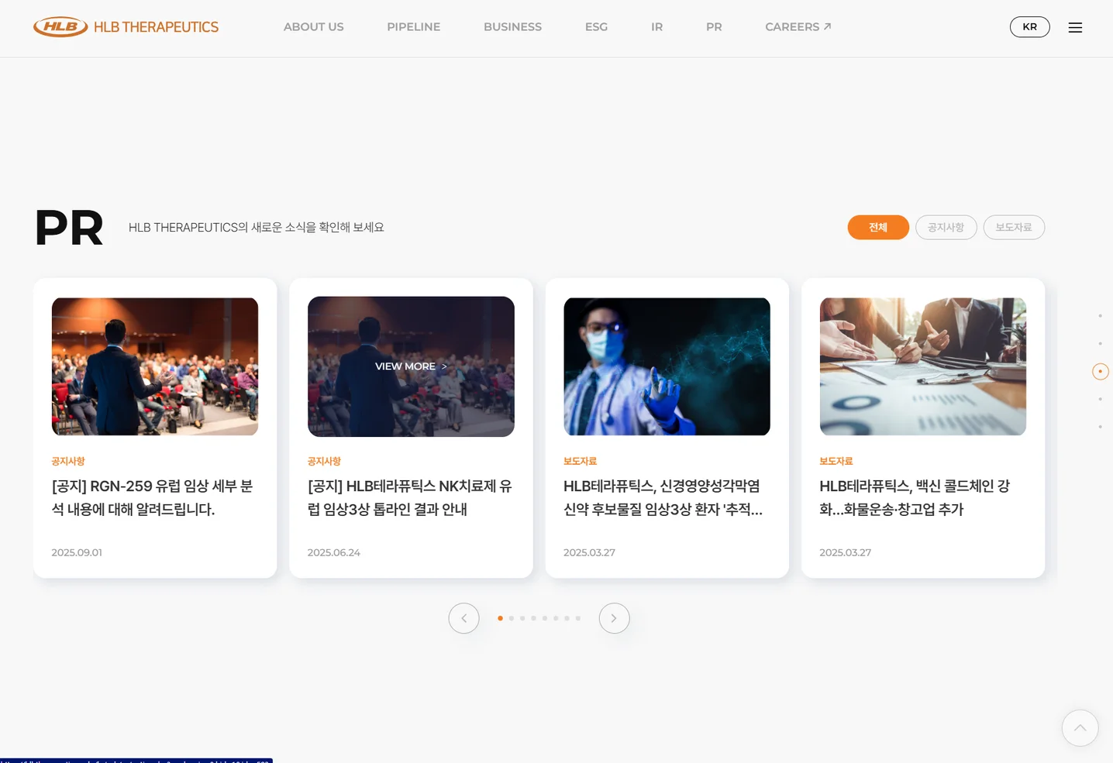
Task: Select the last carousel pagination dot
Action: (578, 618)
